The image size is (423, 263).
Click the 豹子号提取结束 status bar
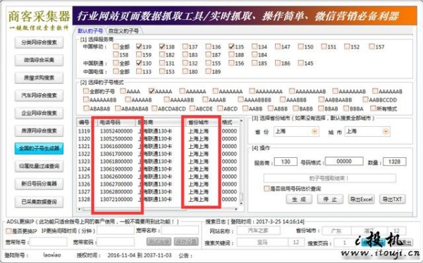point(330,178)
